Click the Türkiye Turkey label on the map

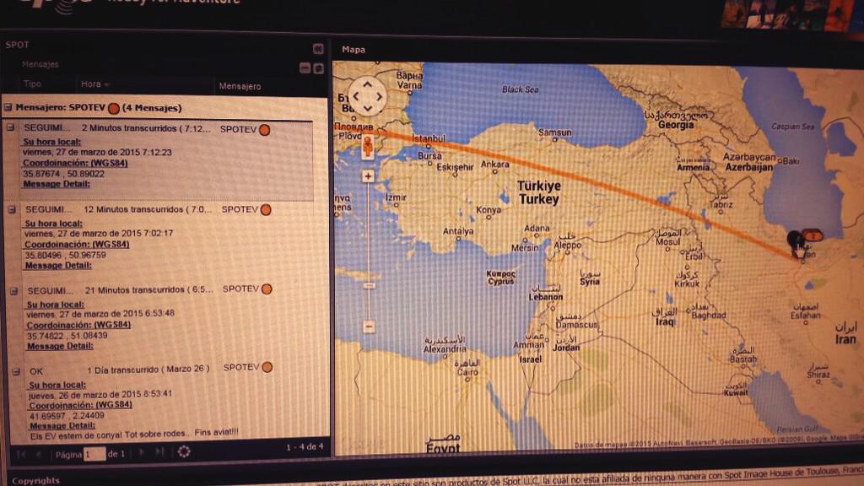point(539,193)
